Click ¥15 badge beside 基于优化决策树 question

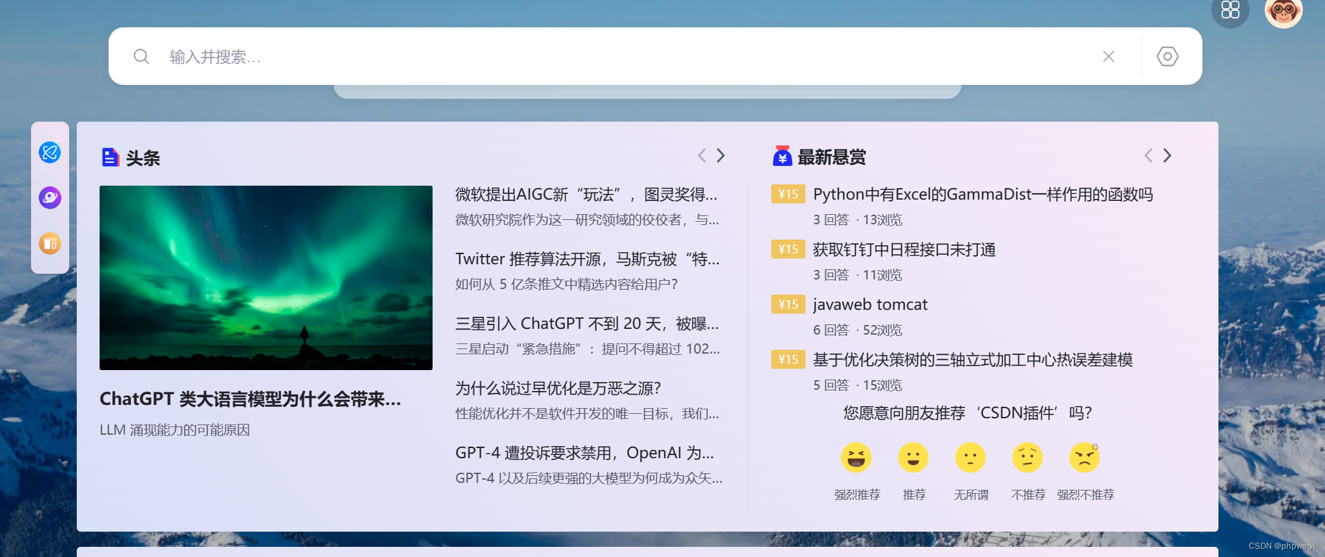pyautogui.click(x=788, y=359)
